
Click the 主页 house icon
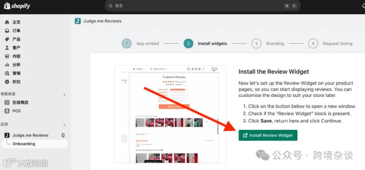click(7, 22)
